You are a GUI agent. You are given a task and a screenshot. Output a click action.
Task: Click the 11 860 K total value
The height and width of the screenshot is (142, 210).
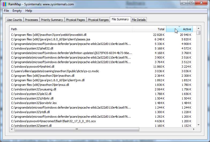(x=159, y=67)
